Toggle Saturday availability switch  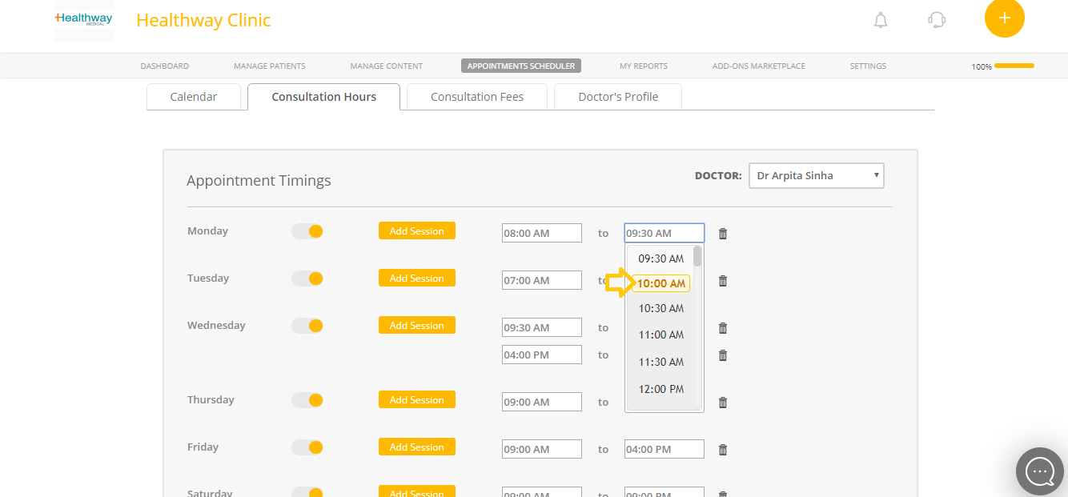point(307,492)
